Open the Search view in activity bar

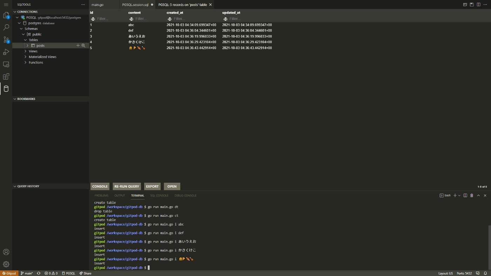point(6,27)
